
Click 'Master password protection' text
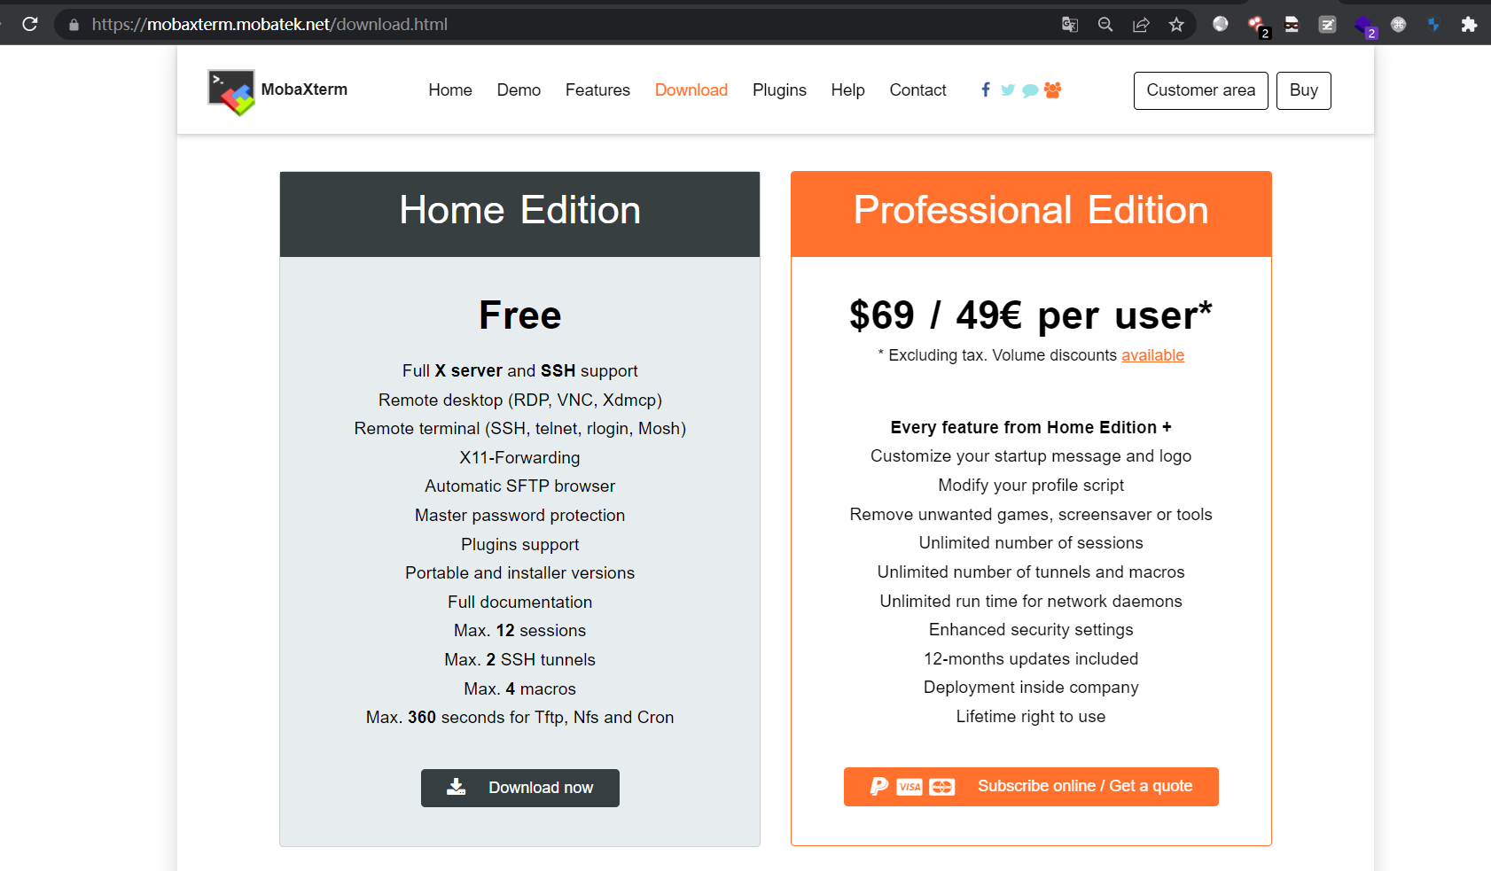[x=520, y=516]
